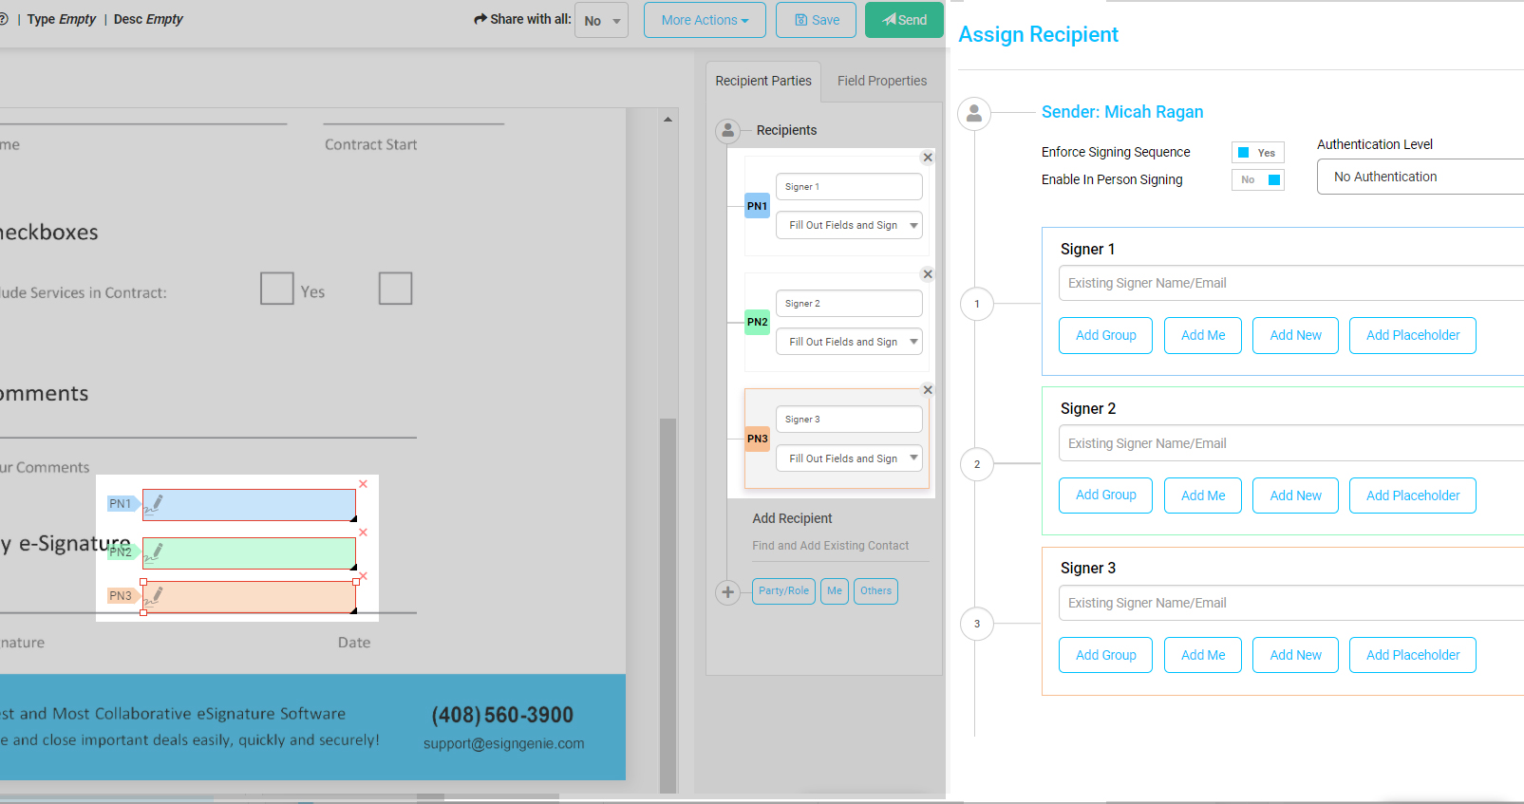Click Add Placeholder for Signer 1
The height and width of the screenshot is (804, 1524).
click(1413, 335)
